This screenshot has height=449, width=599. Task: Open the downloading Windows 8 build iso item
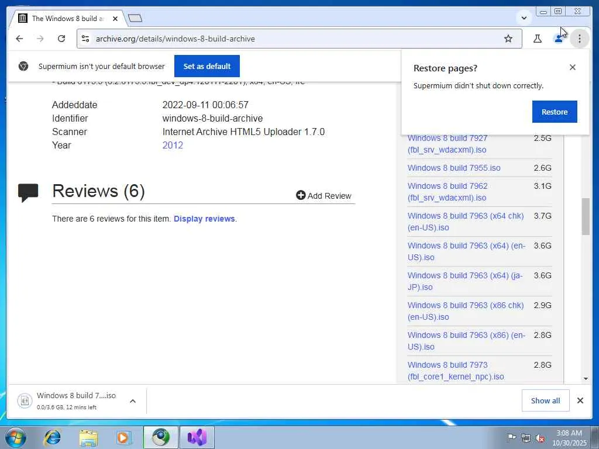point(76,400)
